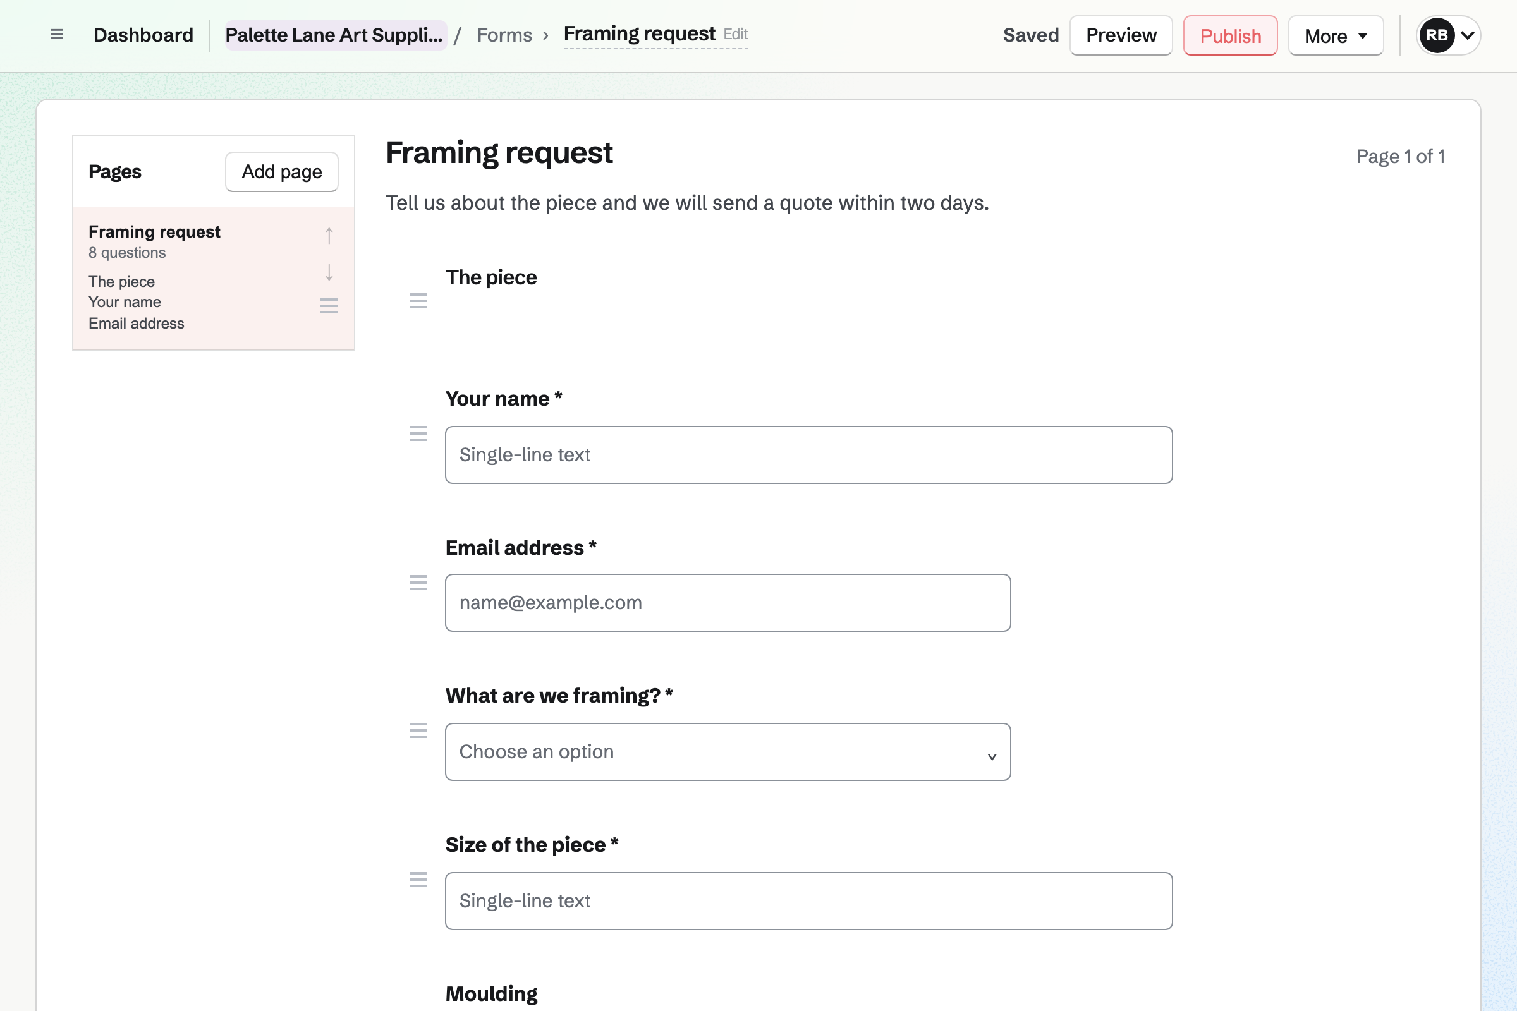Open RB account avatar menu
The width and height of the screenshot is (1517, 1011).
tap(1449, 35)
